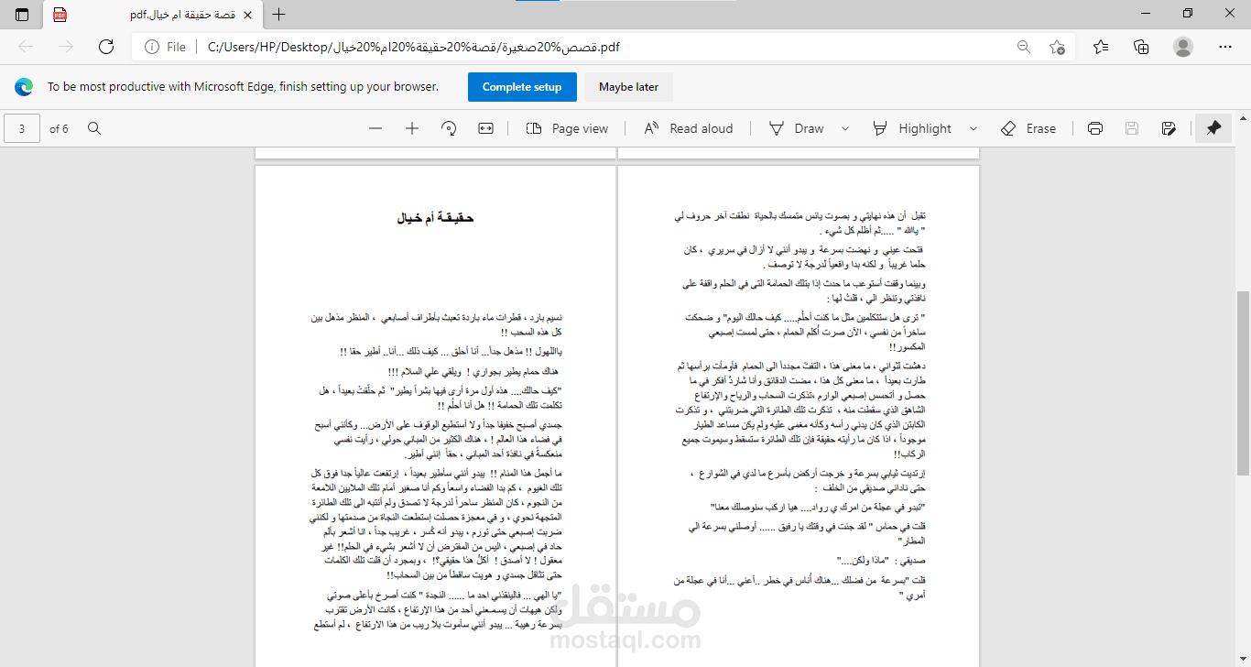Go forward to next page
This screenshot has height=667, width=1251.
[66, 47]
